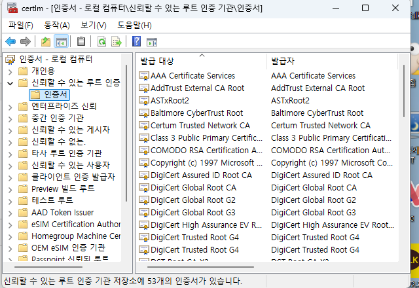This screenshot has height=288, width=419.
Task: Click certificate icon of Certum Trusted Network CA
Action: (144, 126)
